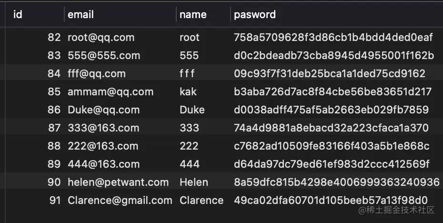This screenshot has width=443, height=223.
Task: Click the Clarence name cell
Action: tap(201, 200)
